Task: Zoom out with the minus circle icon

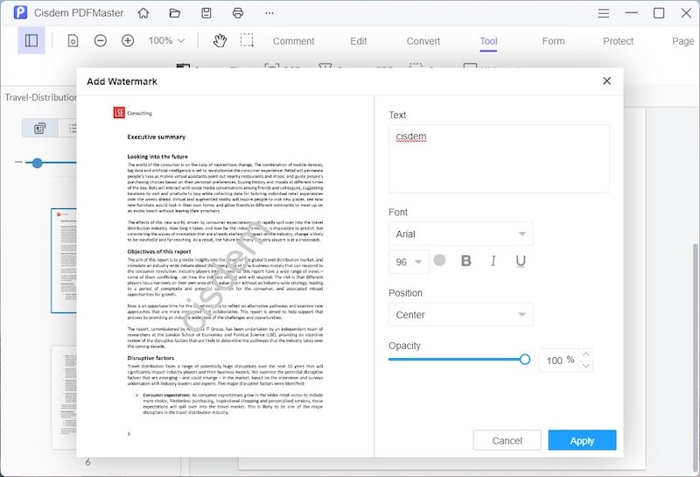Action: click(x=101, y=40)
